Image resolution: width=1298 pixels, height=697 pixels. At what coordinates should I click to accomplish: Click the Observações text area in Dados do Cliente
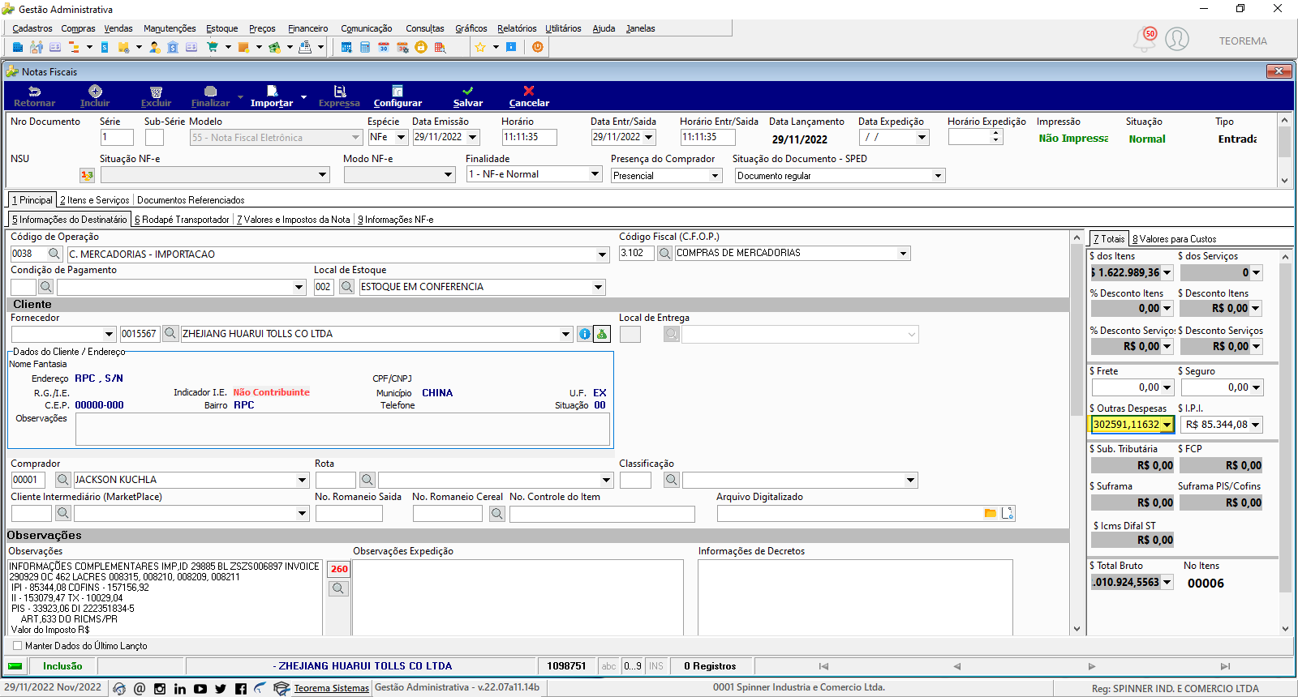[x=342, y=429]
